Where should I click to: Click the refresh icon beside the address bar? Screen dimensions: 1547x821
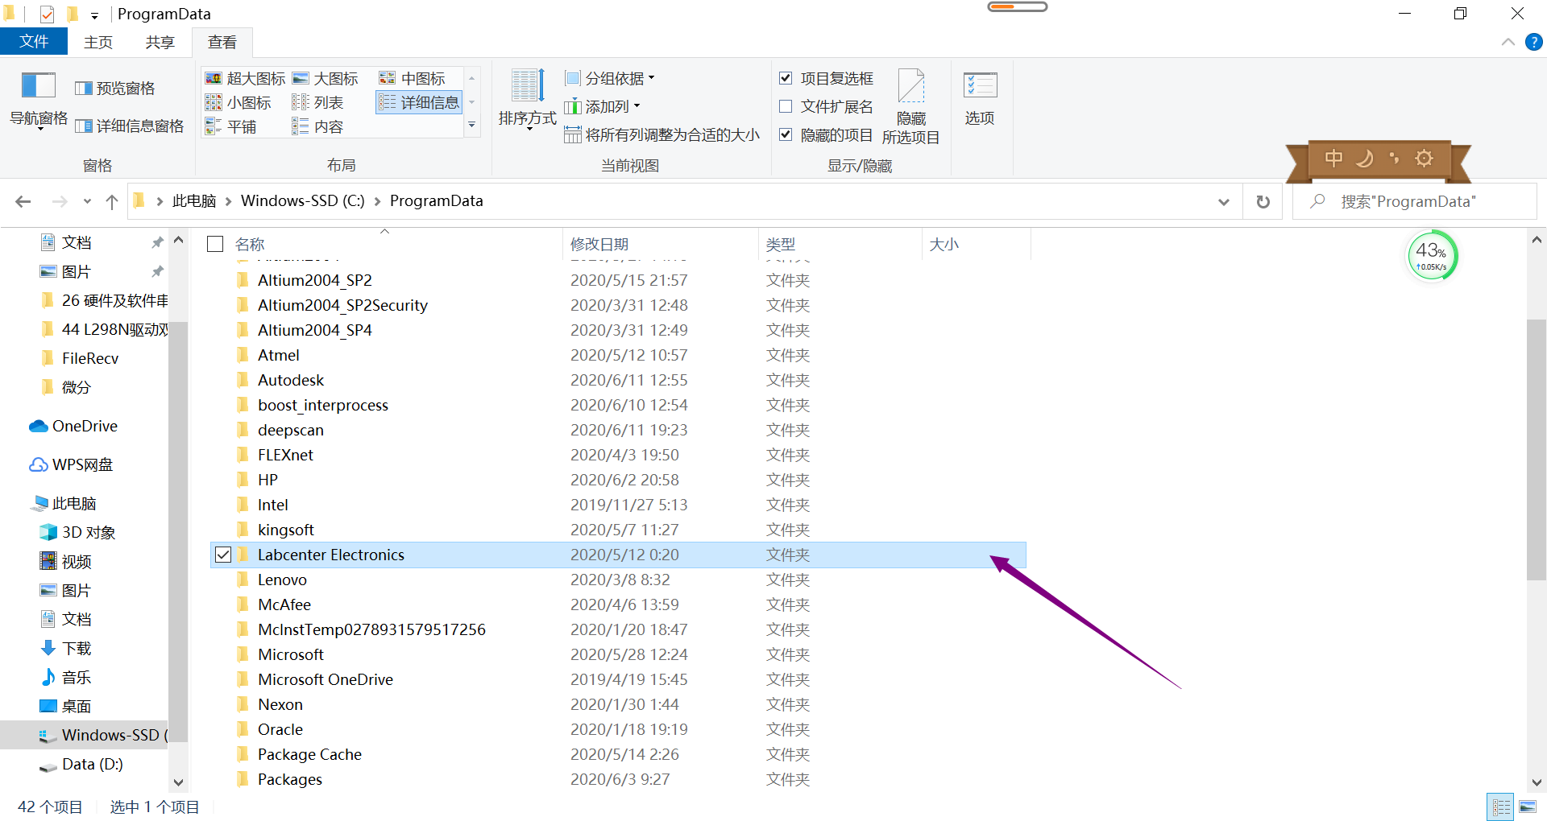[x=1263, y=201]
